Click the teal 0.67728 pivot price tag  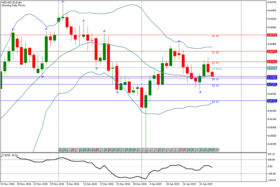[272, 68]
